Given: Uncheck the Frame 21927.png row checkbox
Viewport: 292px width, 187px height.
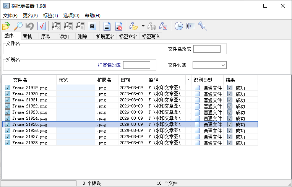Looking at the screenshot, I should coord(7,137).
